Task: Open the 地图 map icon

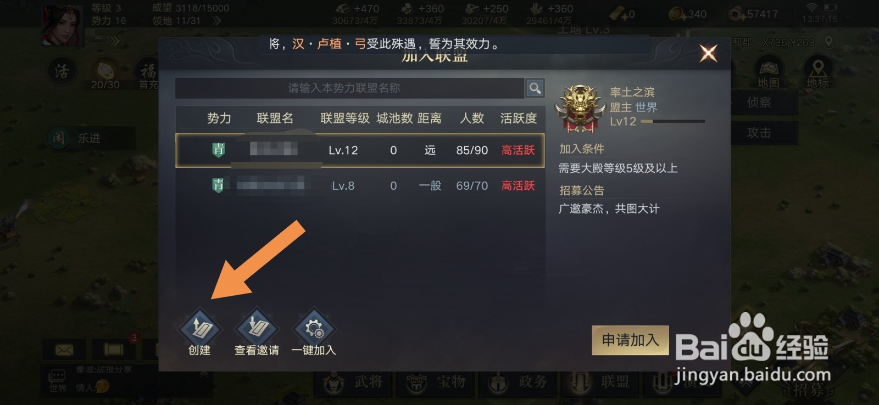Action: coord(768,73)
